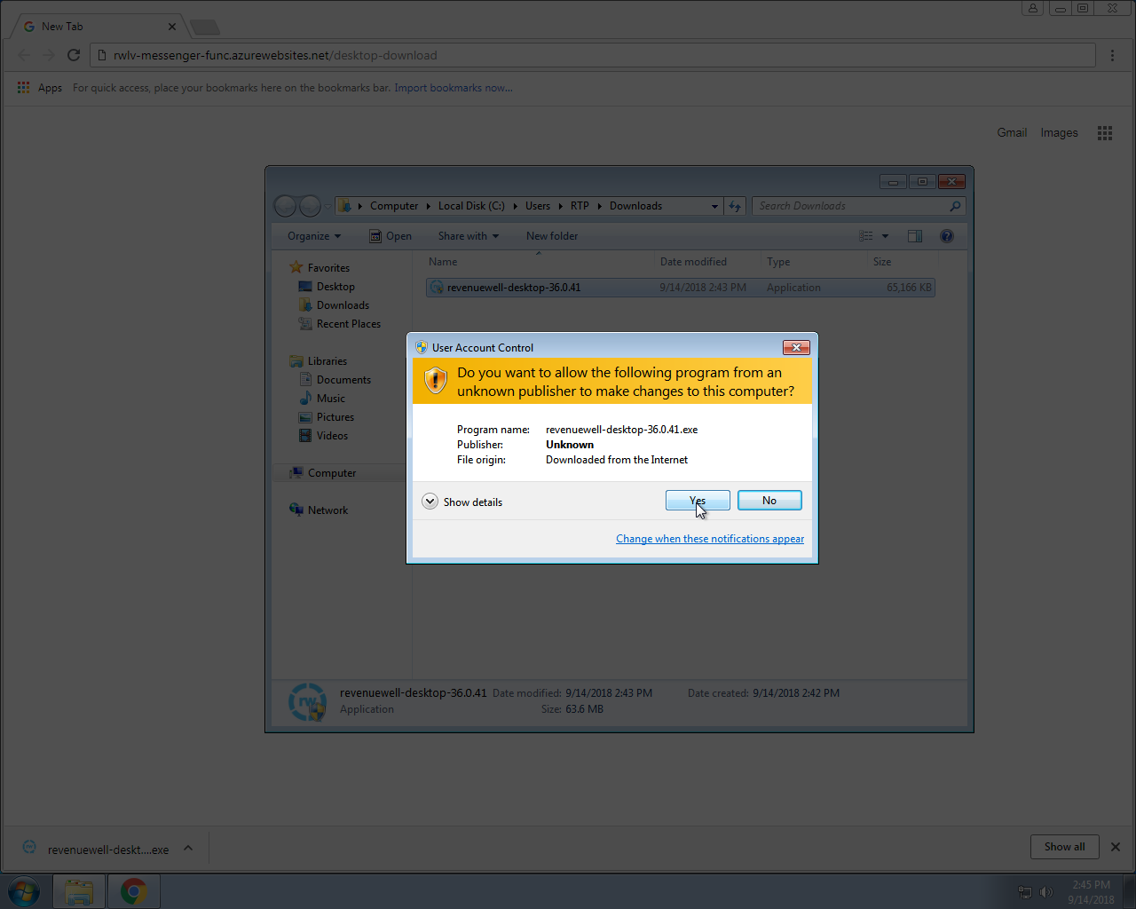Click Chrome icon in the taskbar
The image size is (1136, 909).
[x=134, y=891]
